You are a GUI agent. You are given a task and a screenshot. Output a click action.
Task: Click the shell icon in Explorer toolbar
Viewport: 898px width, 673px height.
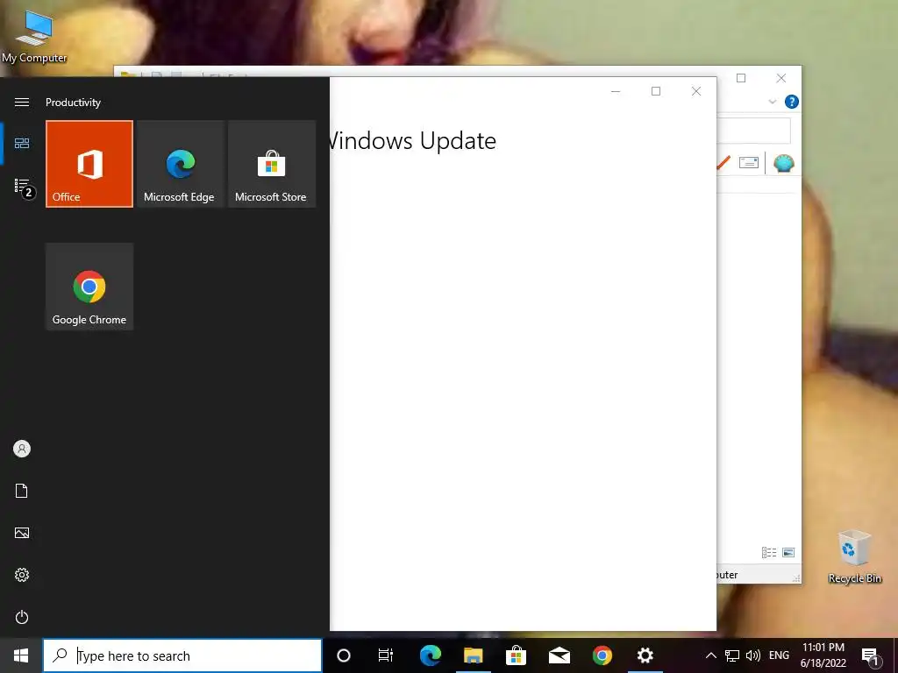(x=783, y=163)
